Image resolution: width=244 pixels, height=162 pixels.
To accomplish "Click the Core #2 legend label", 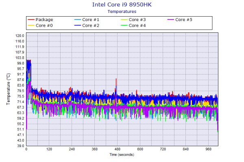I will pos(91,26).
